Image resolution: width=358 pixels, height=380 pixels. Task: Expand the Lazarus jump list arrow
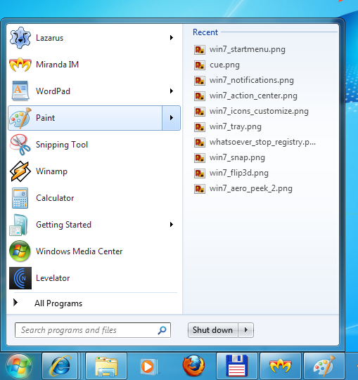pos(172,37)
